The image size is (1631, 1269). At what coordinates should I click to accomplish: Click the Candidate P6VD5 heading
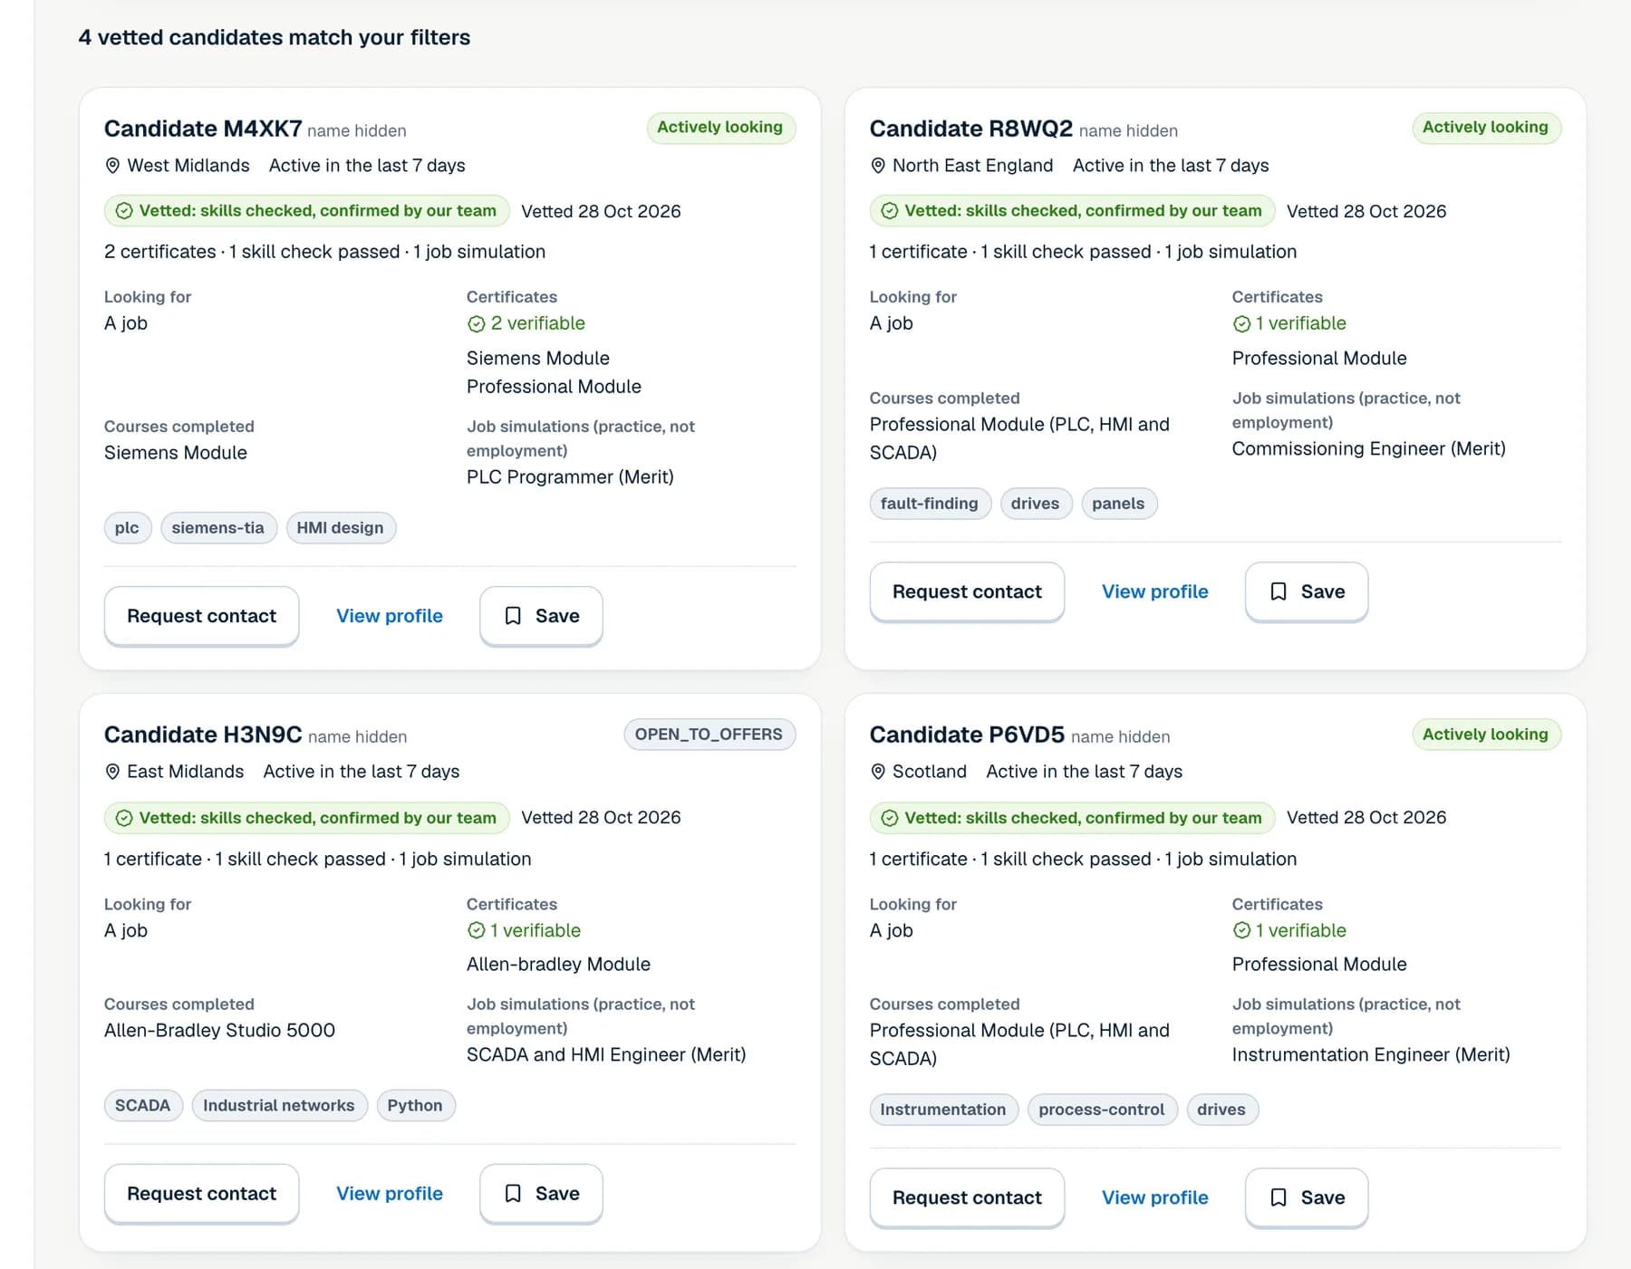[x=967, y=735]
